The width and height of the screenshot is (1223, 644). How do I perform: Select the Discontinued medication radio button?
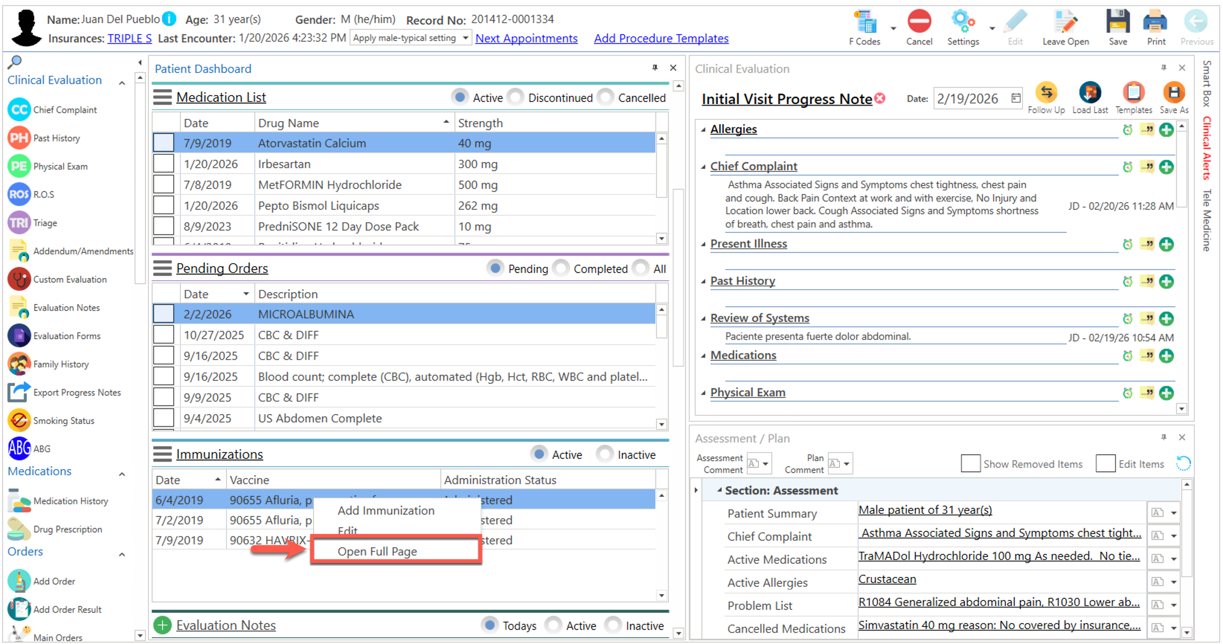[x=515, y=97]
